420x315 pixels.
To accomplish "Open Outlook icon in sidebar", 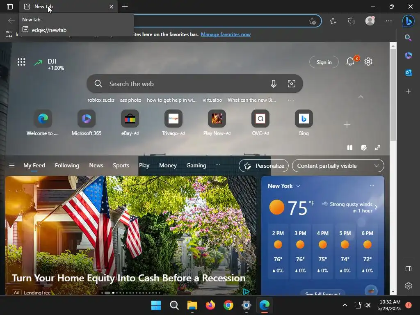I will pyautogui.click(x=408, y=73).
